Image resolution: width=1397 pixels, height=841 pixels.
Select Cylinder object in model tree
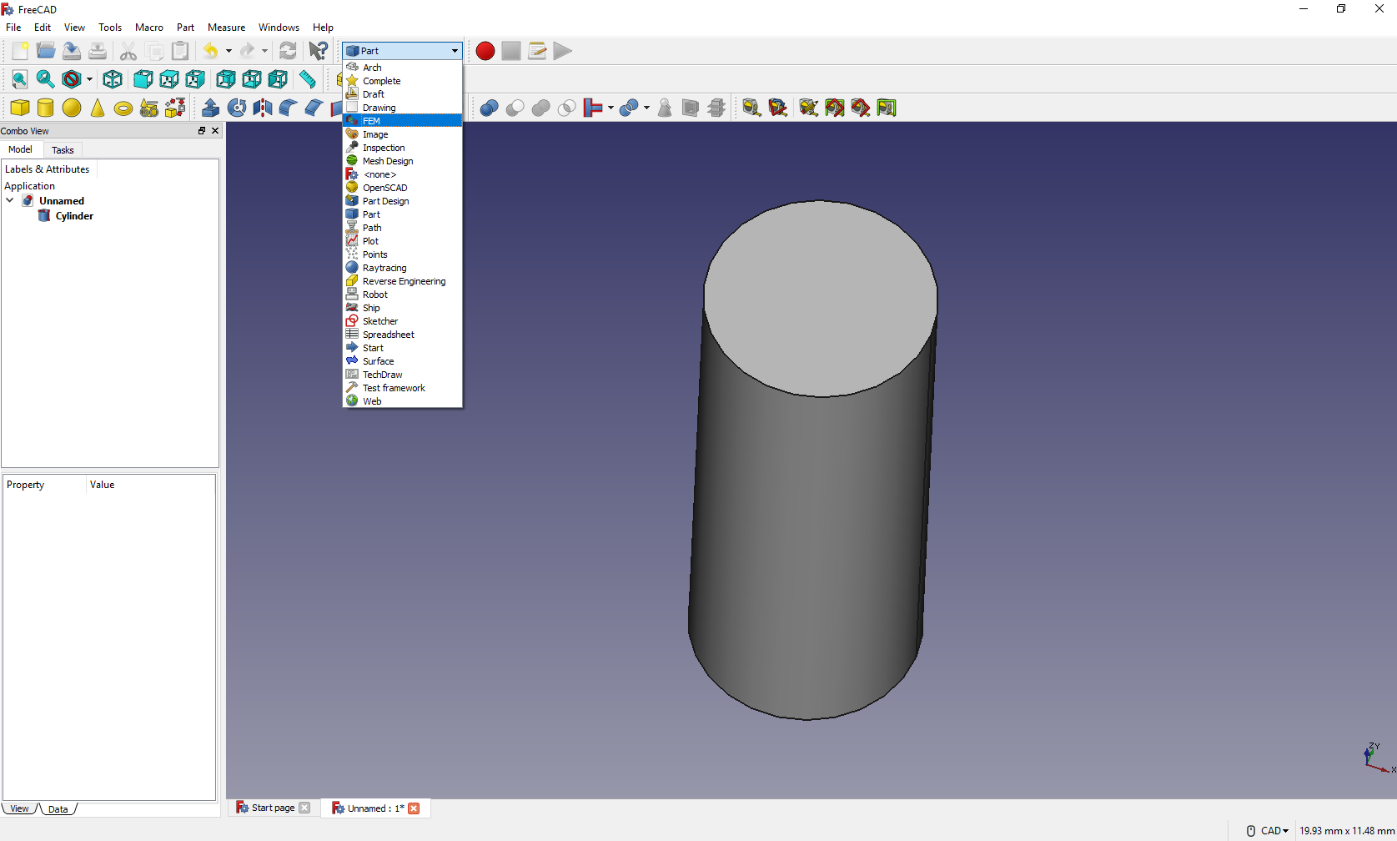coord(74,216)
